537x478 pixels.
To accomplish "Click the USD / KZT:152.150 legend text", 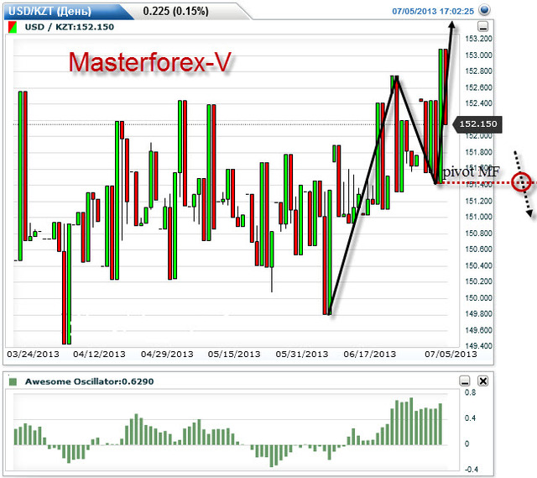I will (69, 27).
